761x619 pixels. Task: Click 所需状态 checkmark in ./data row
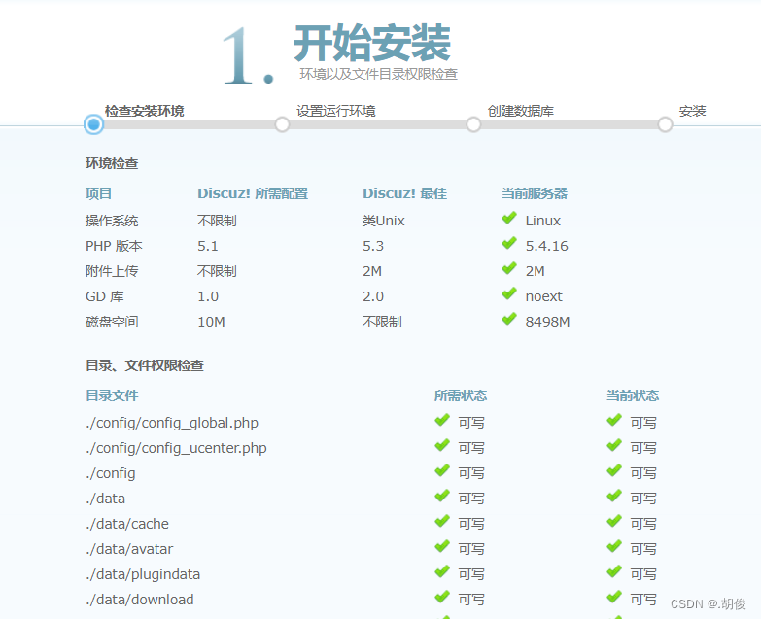click(x=442, y=496)
